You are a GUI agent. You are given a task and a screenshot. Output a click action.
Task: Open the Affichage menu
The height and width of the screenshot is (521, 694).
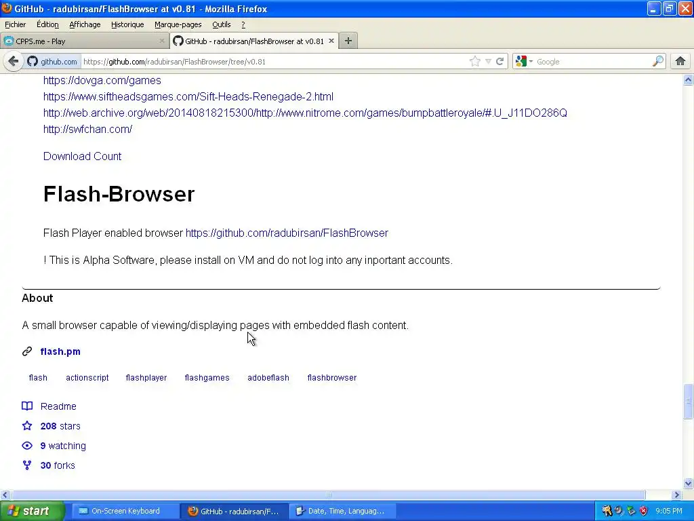[x=85, y=24]
